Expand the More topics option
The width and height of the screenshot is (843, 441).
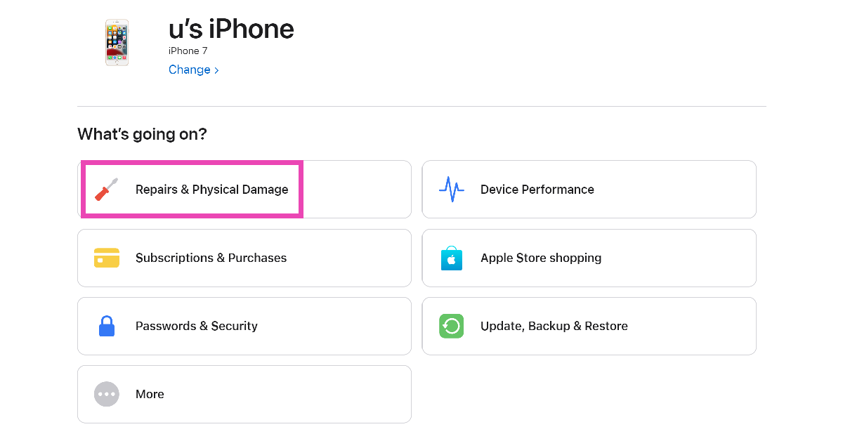click(x=150, y=394)
